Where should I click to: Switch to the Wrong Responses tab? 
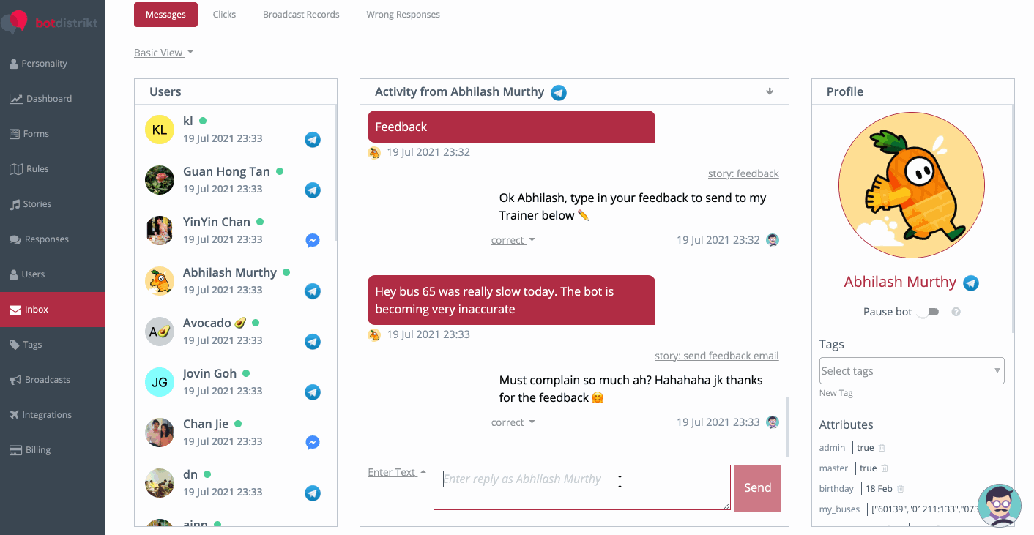pos(403,15)
